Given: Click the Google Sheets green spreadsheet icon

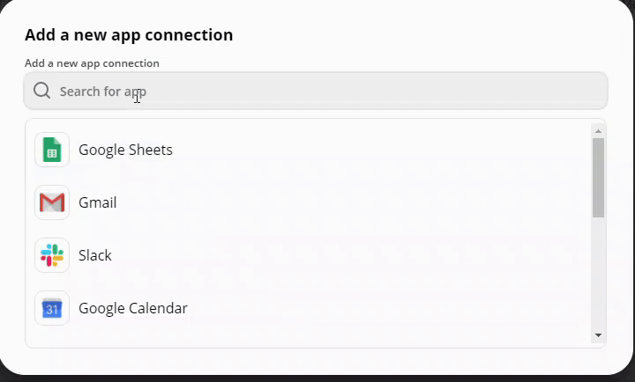Looking at the screenshot, I should [x=52, y=150].
